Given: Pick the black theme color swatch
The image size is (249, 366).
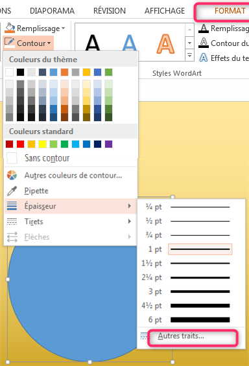Looking at the screenshot, I should (x=20, y=72).
